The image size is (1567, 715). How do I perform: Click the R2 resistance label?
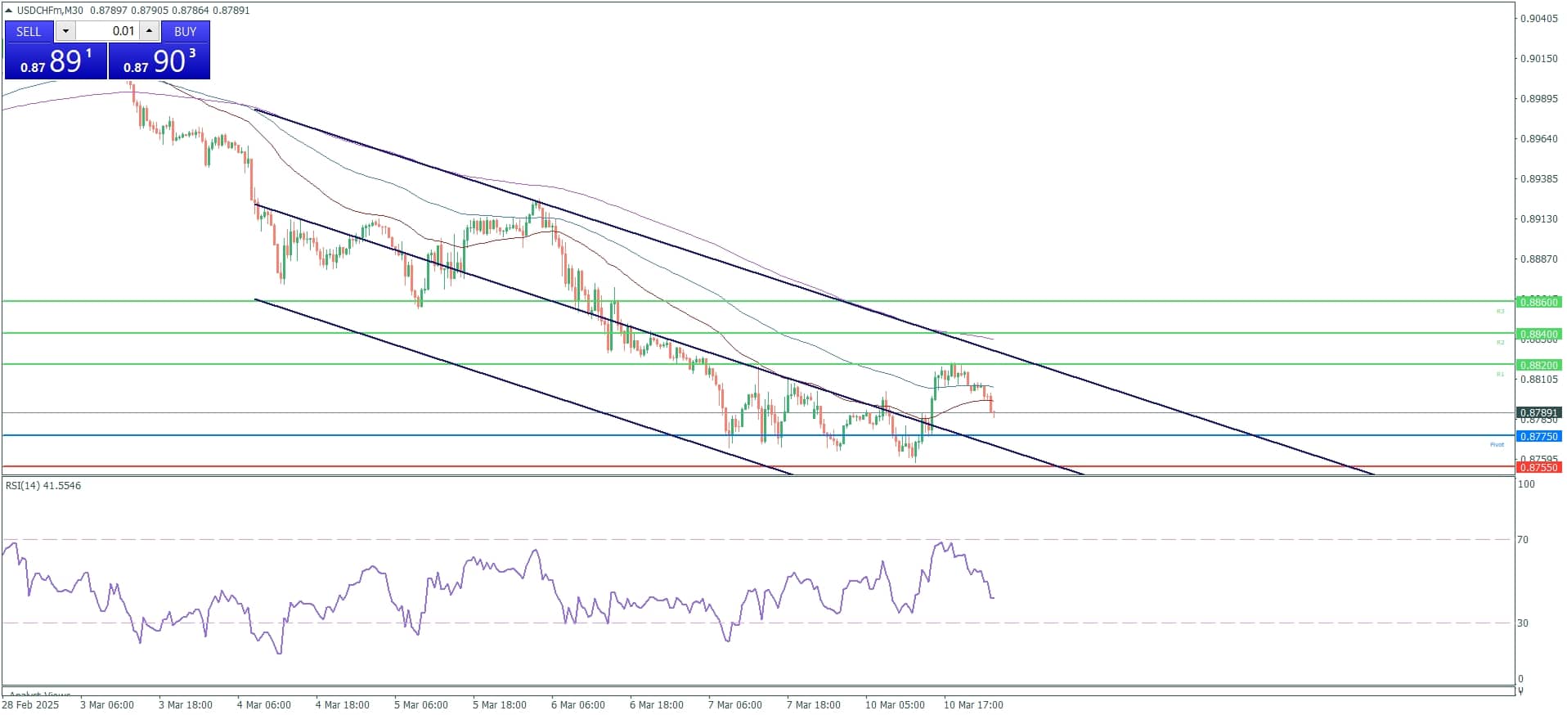coord(1500,342)
